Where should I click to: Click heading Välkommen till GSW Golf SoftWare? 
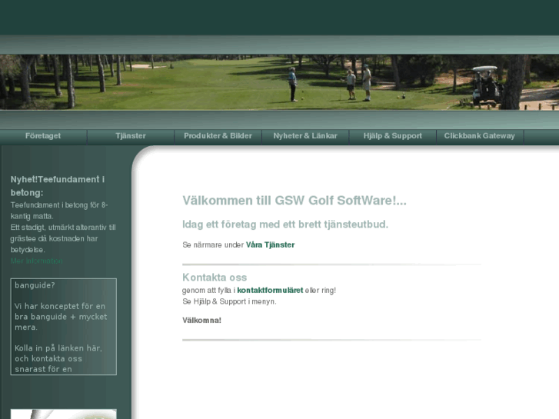(x=294, y=201)
